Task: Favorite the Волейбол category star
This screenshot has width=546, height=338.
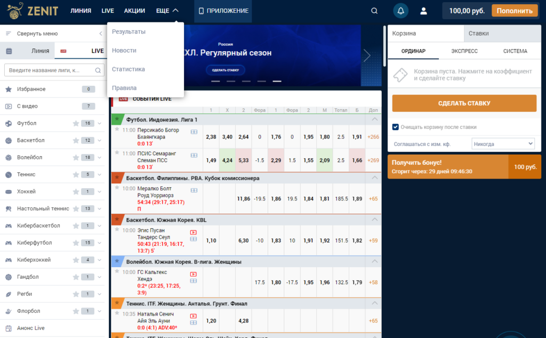Action: tap(76, 157)
